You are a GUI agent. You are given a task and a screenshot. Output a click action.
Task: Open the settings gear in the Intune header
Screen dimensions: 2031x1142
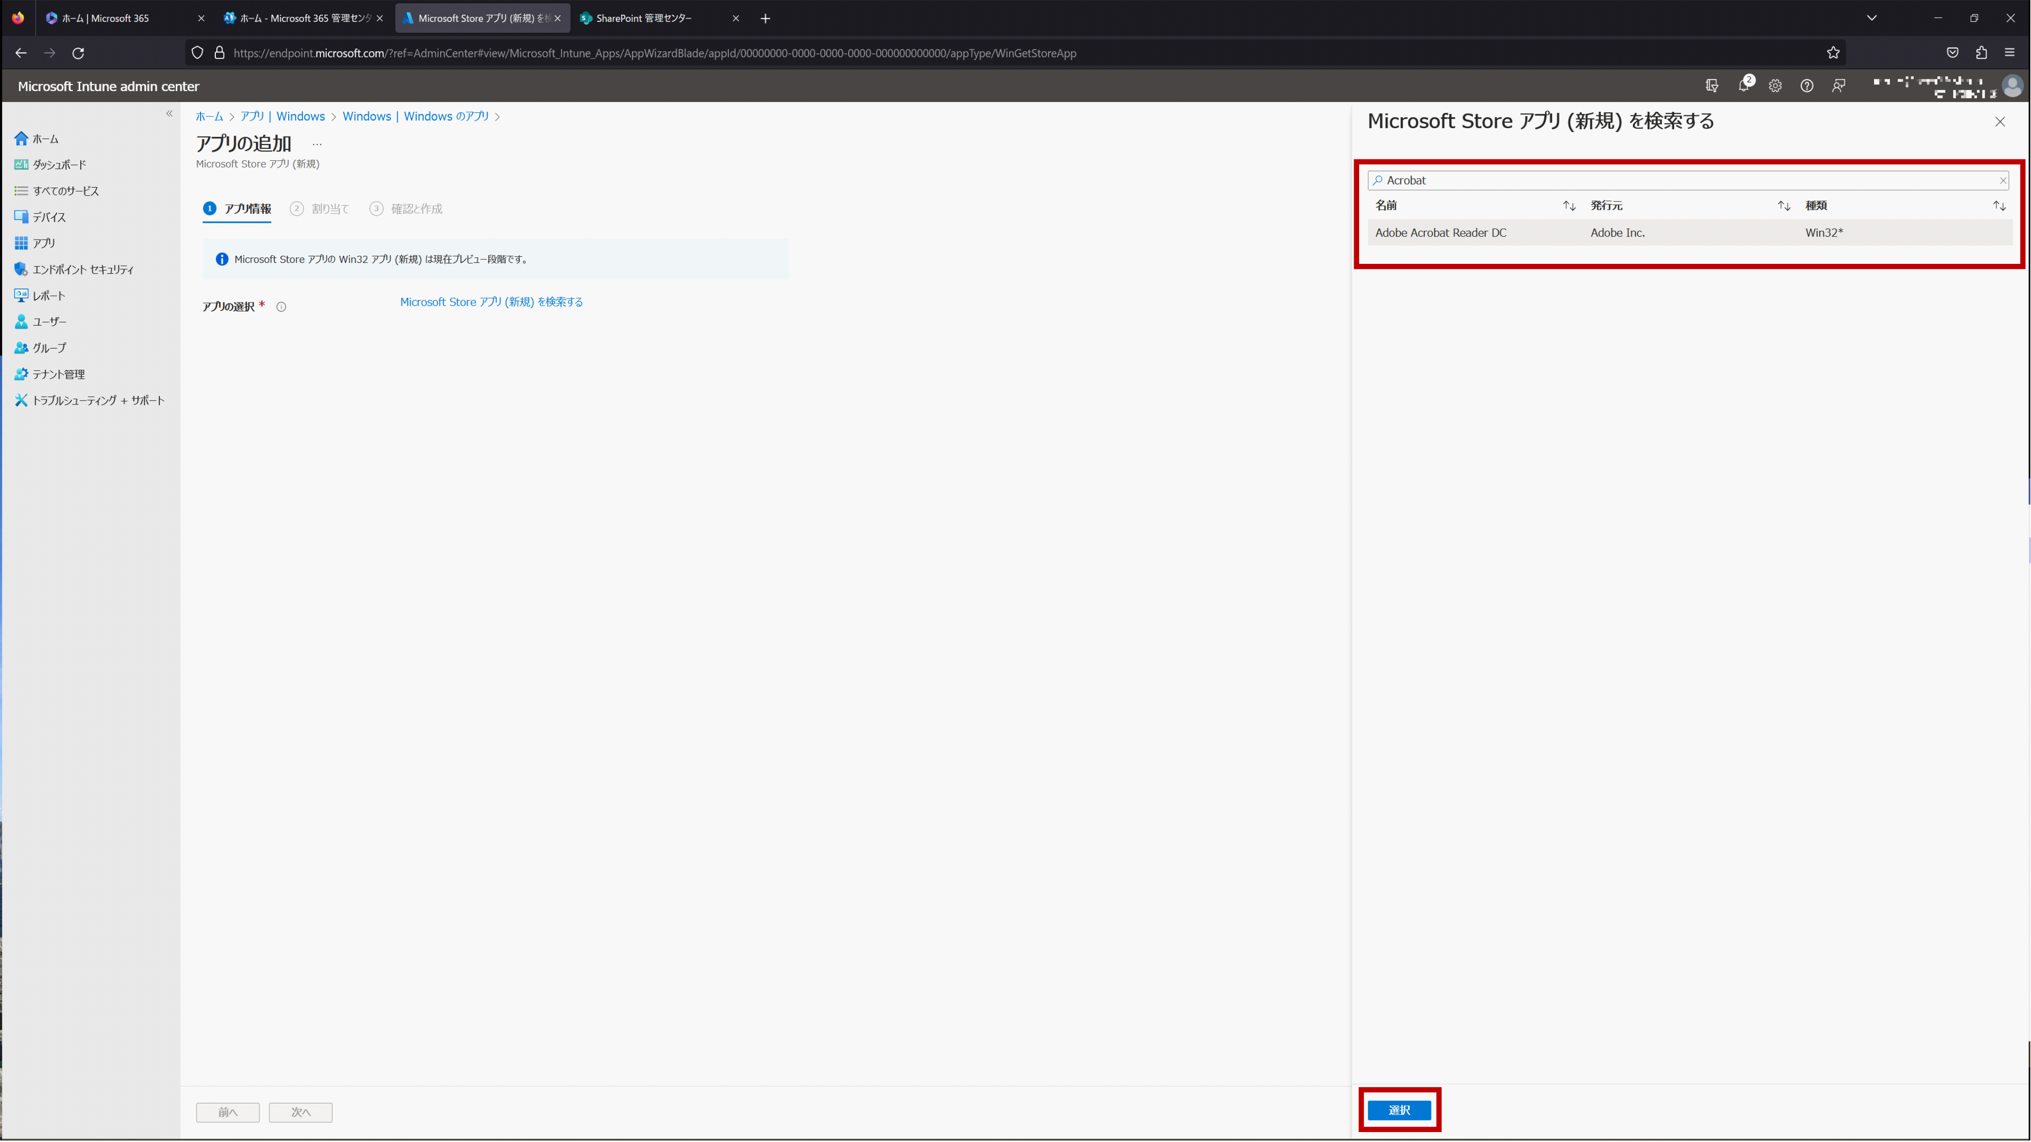click(1775, 86)
